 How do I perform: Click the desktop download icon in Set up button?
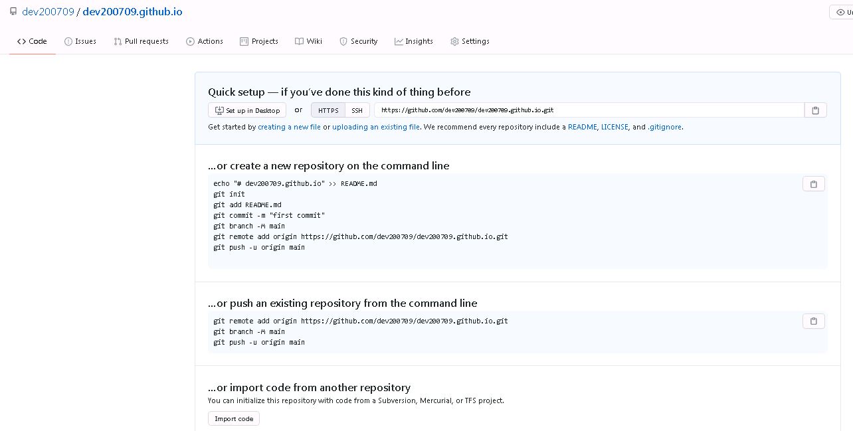(x=219, y=110)
